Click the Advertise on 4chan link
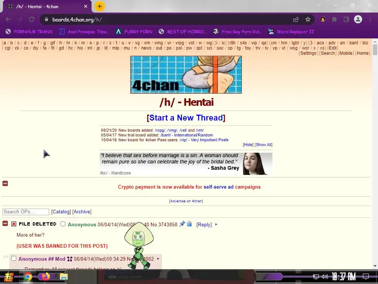The width and height of the screenshot is (378, 284). tap(186, 201)
